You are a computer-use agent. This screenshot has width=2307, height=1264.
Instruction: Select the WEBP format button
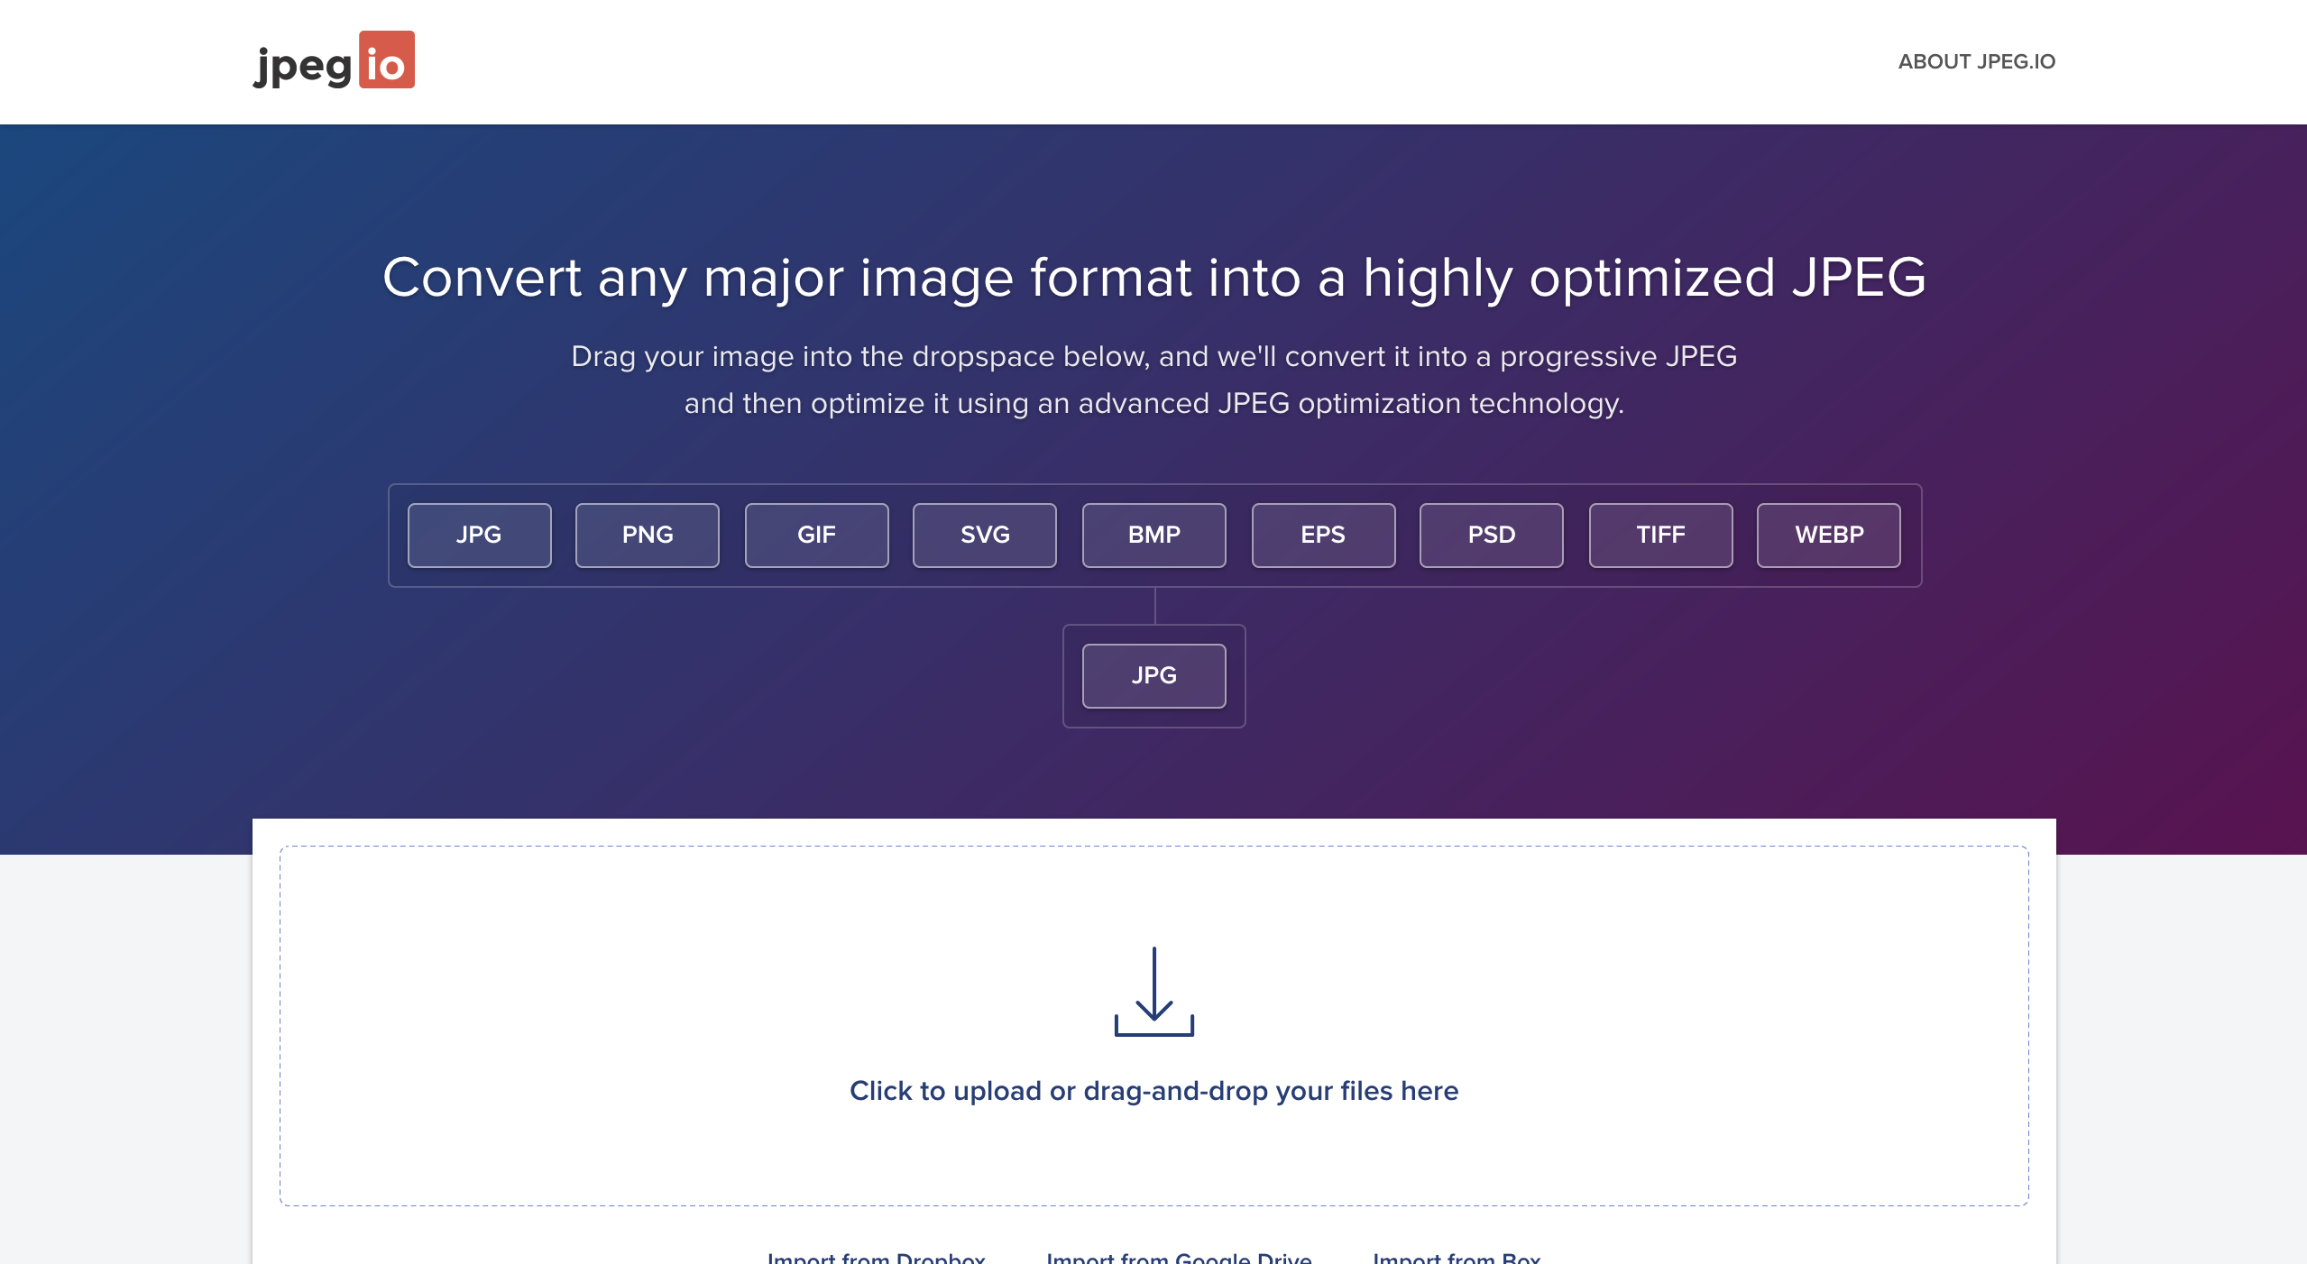tap(1828, 535)
